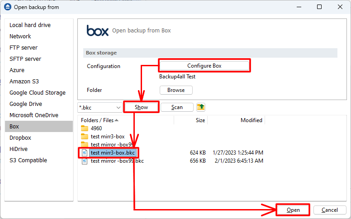Viewport: 351px width, 219px height.
Task: Click the date 1/27/2023 1:25:44 PM
Action: tap(238, 153)
